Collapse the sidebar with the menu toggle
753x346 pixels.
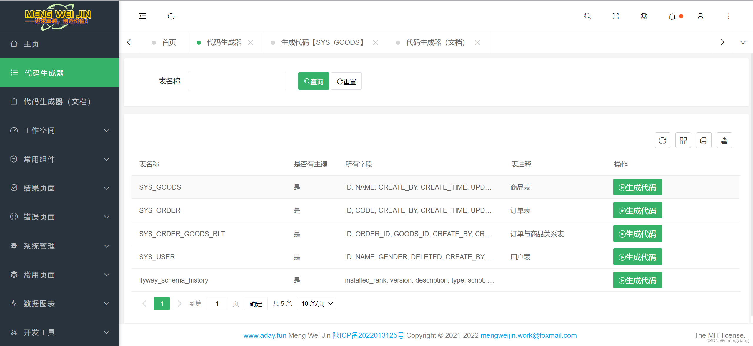point(143,16)
